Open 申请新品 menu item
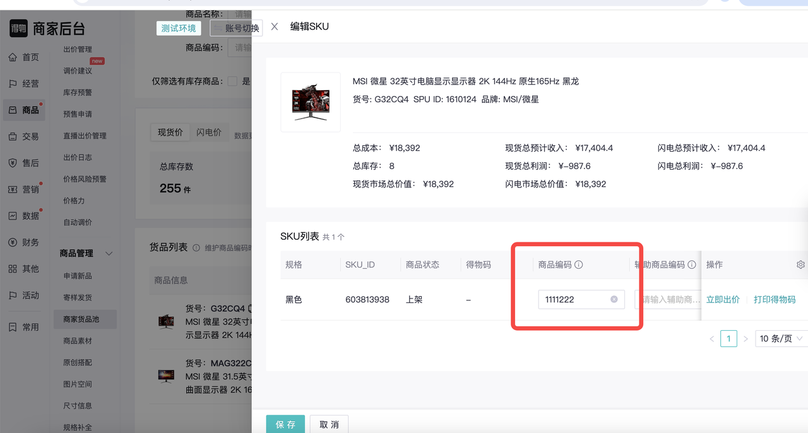This screenshot has height=433, width=808. click(x=78, y=276)
